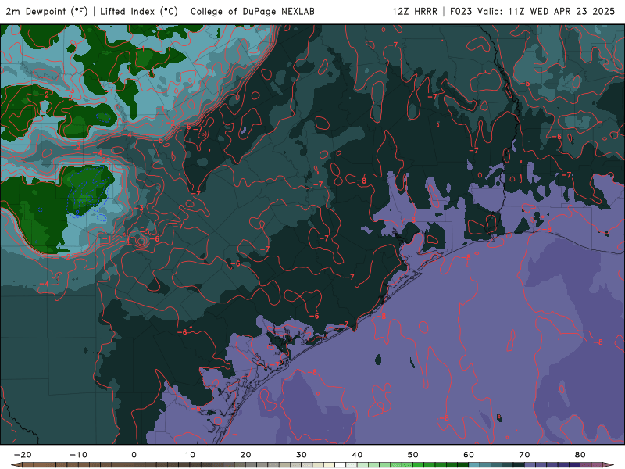Click the "Lifted Index (°C)" title text

pyautogui.click(x=139, y=11)
